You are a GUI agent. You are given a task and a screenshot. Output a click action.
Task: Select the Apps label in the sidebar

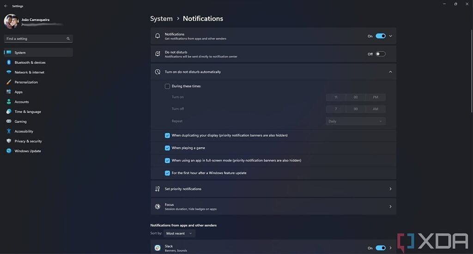coord(18,92)
